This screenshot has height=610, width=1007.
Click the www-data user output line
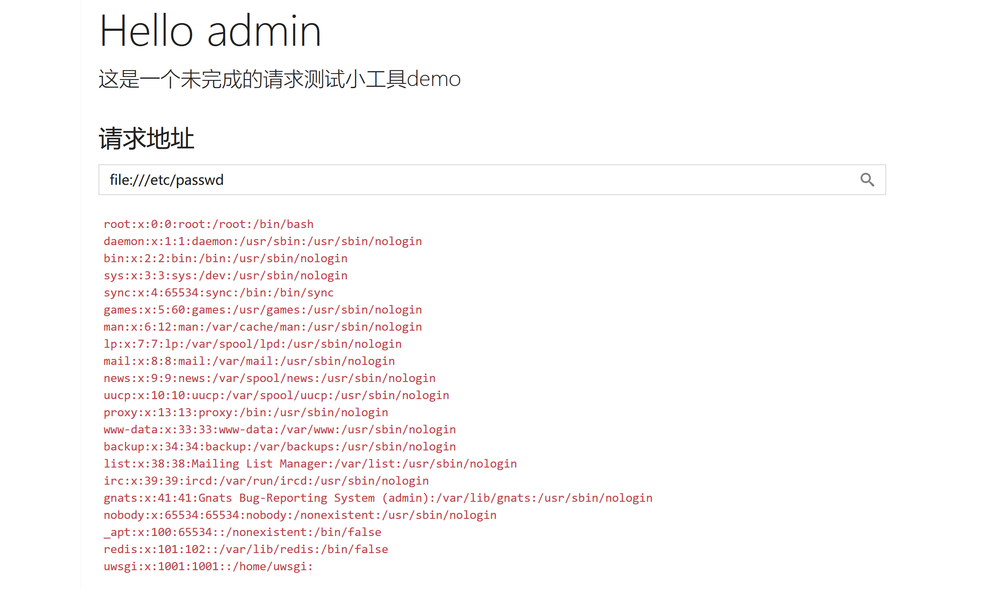[280, 429]
